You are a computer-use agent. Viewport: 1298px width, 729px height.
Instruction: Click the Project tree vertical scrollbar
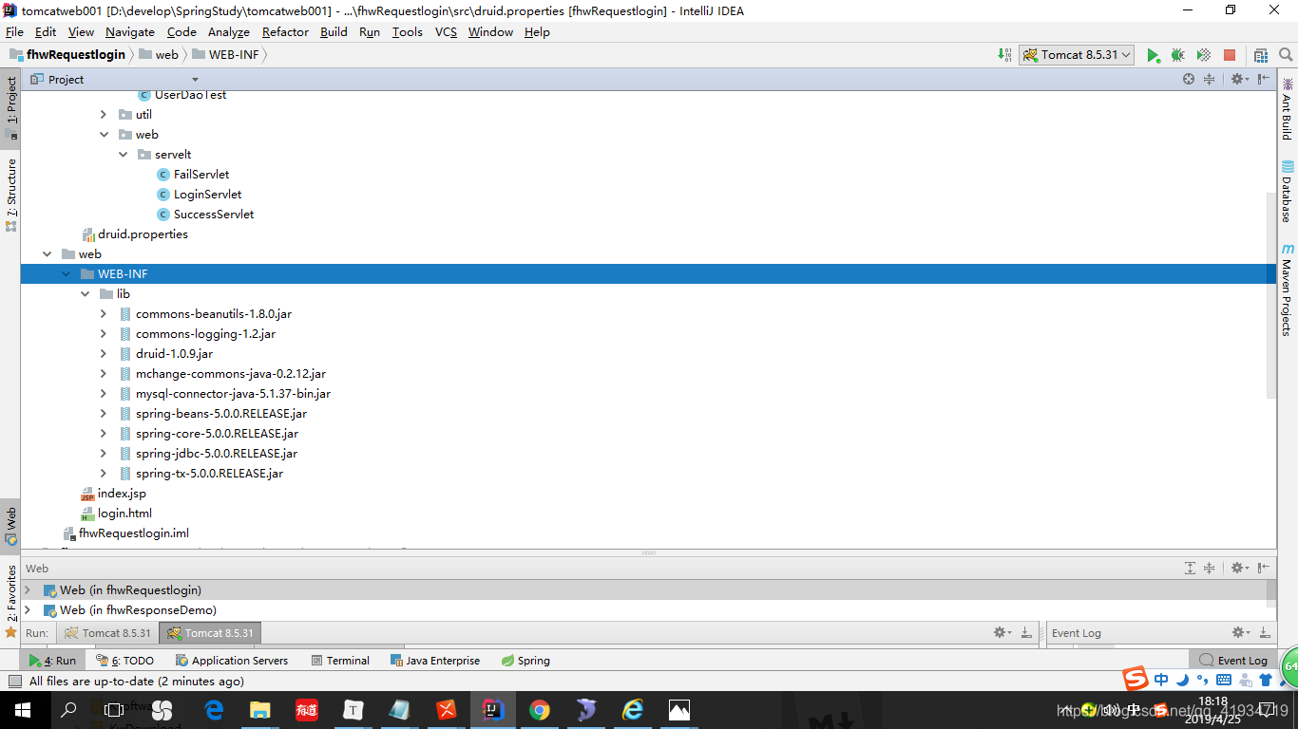pyautogui.click(x=1270, y=294)
